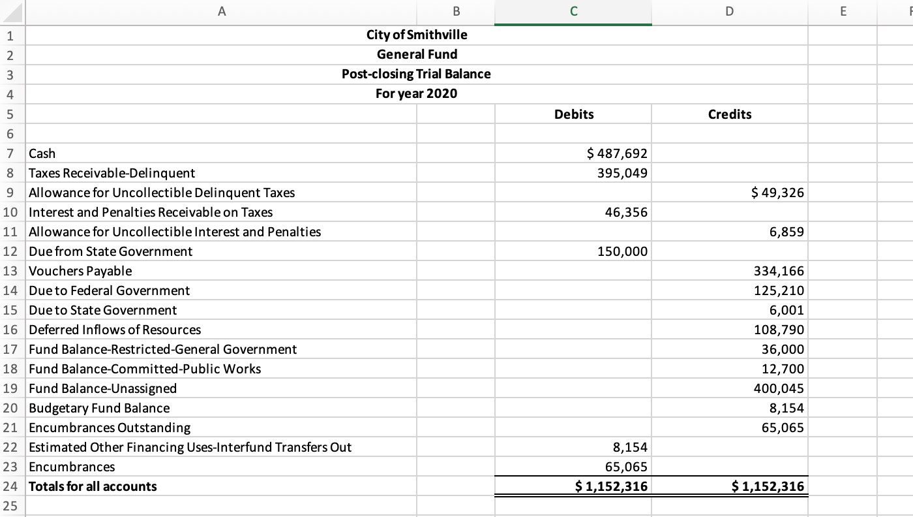
Task: Click the 'Post-closing Trial Balance' cell
Action: (417, 74)
